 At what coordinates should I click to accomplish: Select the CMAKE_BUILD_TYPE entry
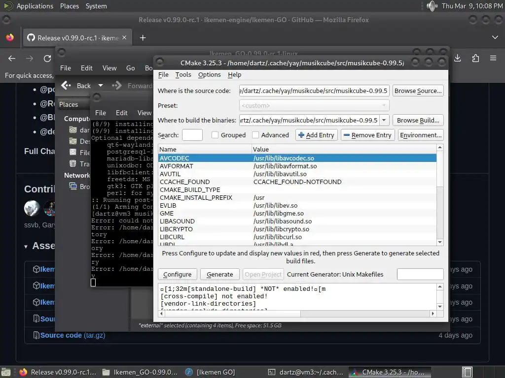coord(297,189)
